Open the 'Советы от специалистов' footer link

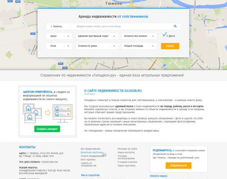click(88, 164)
